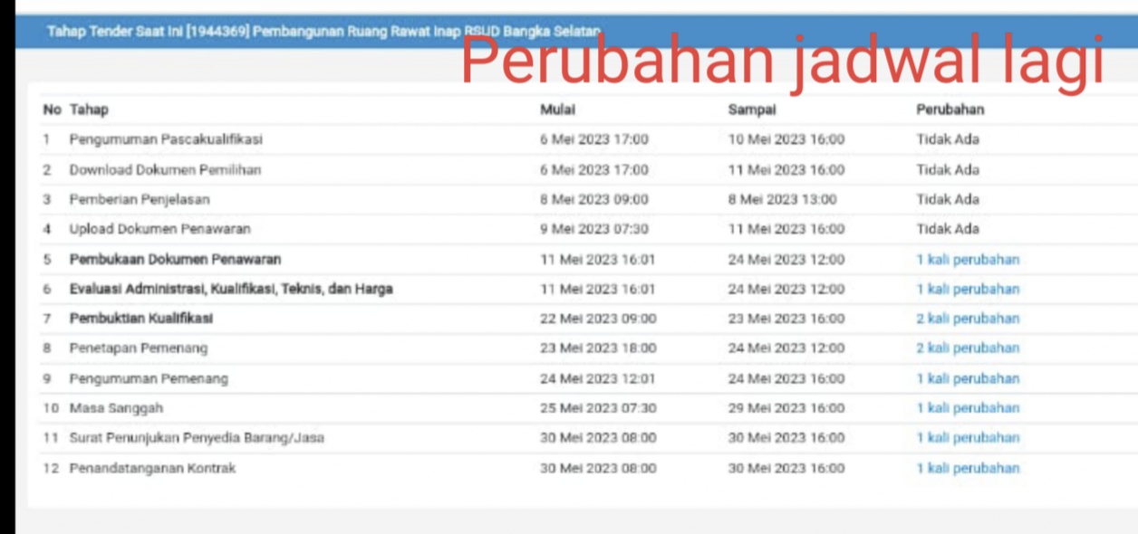The image size is (1138, 534).
Task: Click the 'Sampai' column header
Action: coord(752,110)
